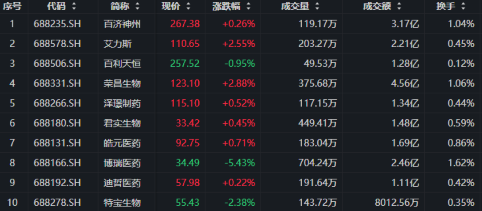Click change value +0.26%
This screenshot has width=482, height=211.
pos(239,24)
